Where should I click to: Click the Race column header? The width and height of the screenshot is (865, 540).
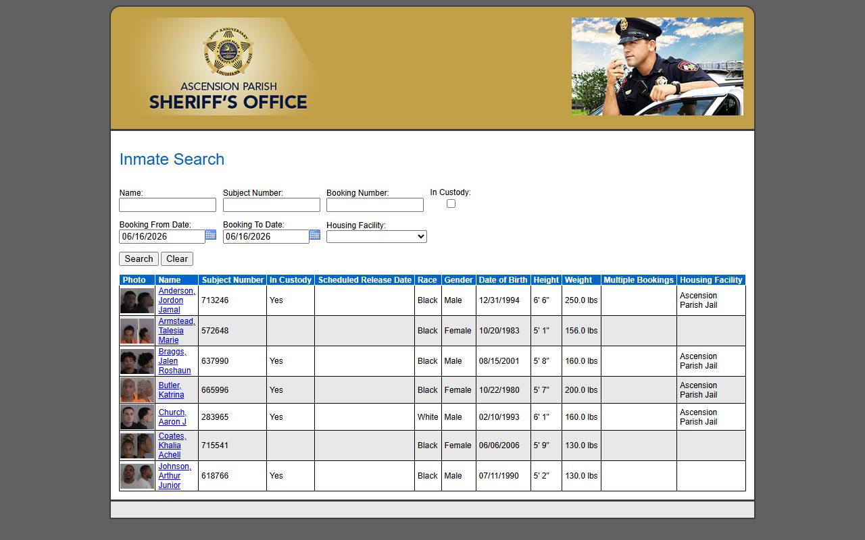coord(428,279)
